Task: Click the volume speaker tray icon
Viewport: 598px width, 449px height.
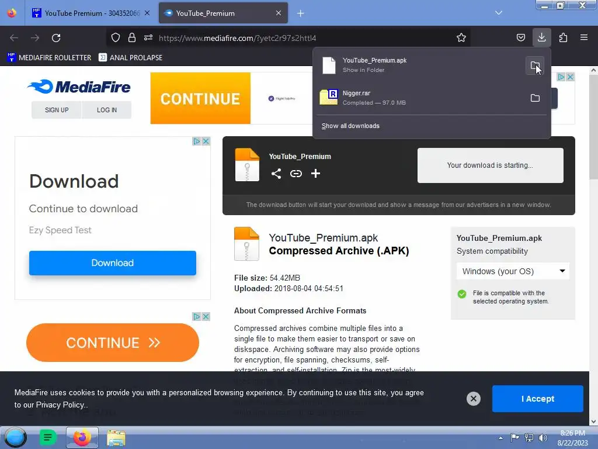Action: (x=543, y=438)
